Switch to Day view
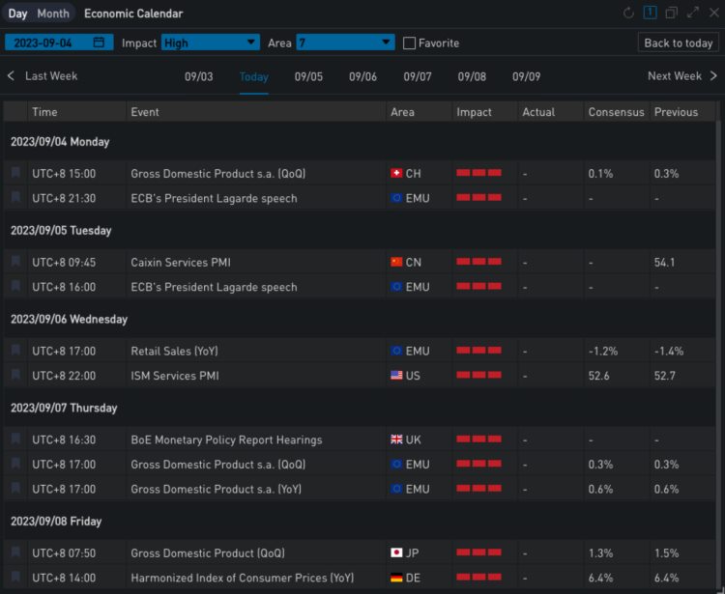725x594 pixels. pos(18,14)
